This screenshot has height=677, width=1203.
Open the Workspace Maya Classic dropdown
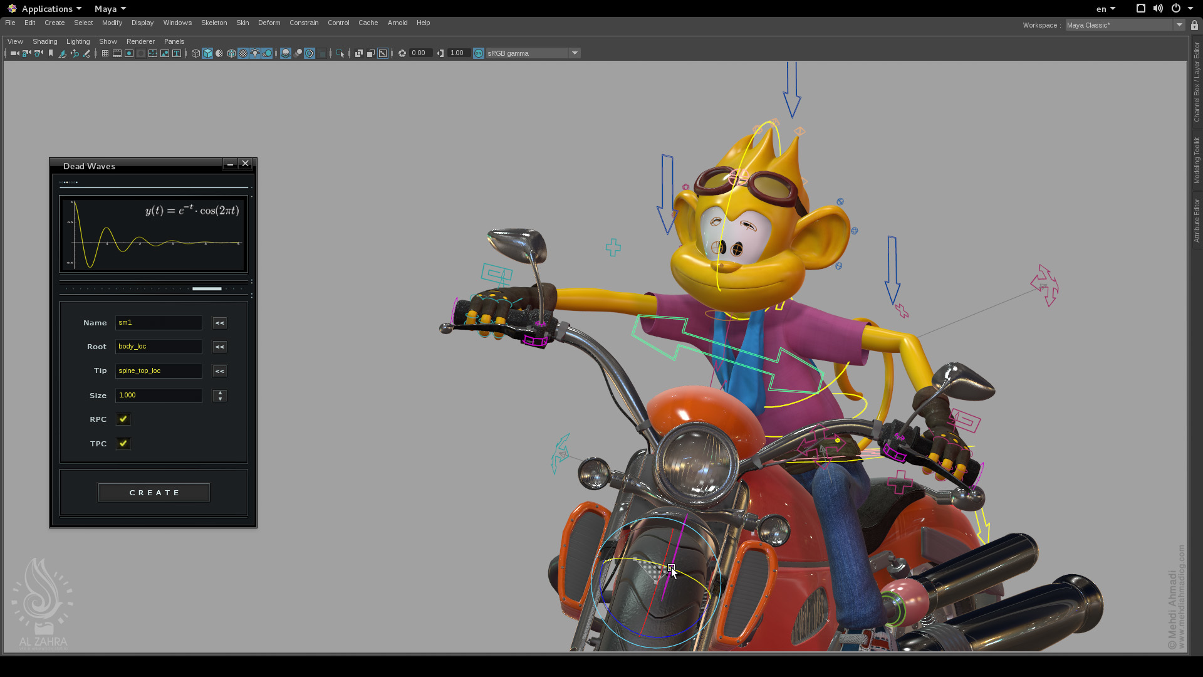[x=1179, y=25]
